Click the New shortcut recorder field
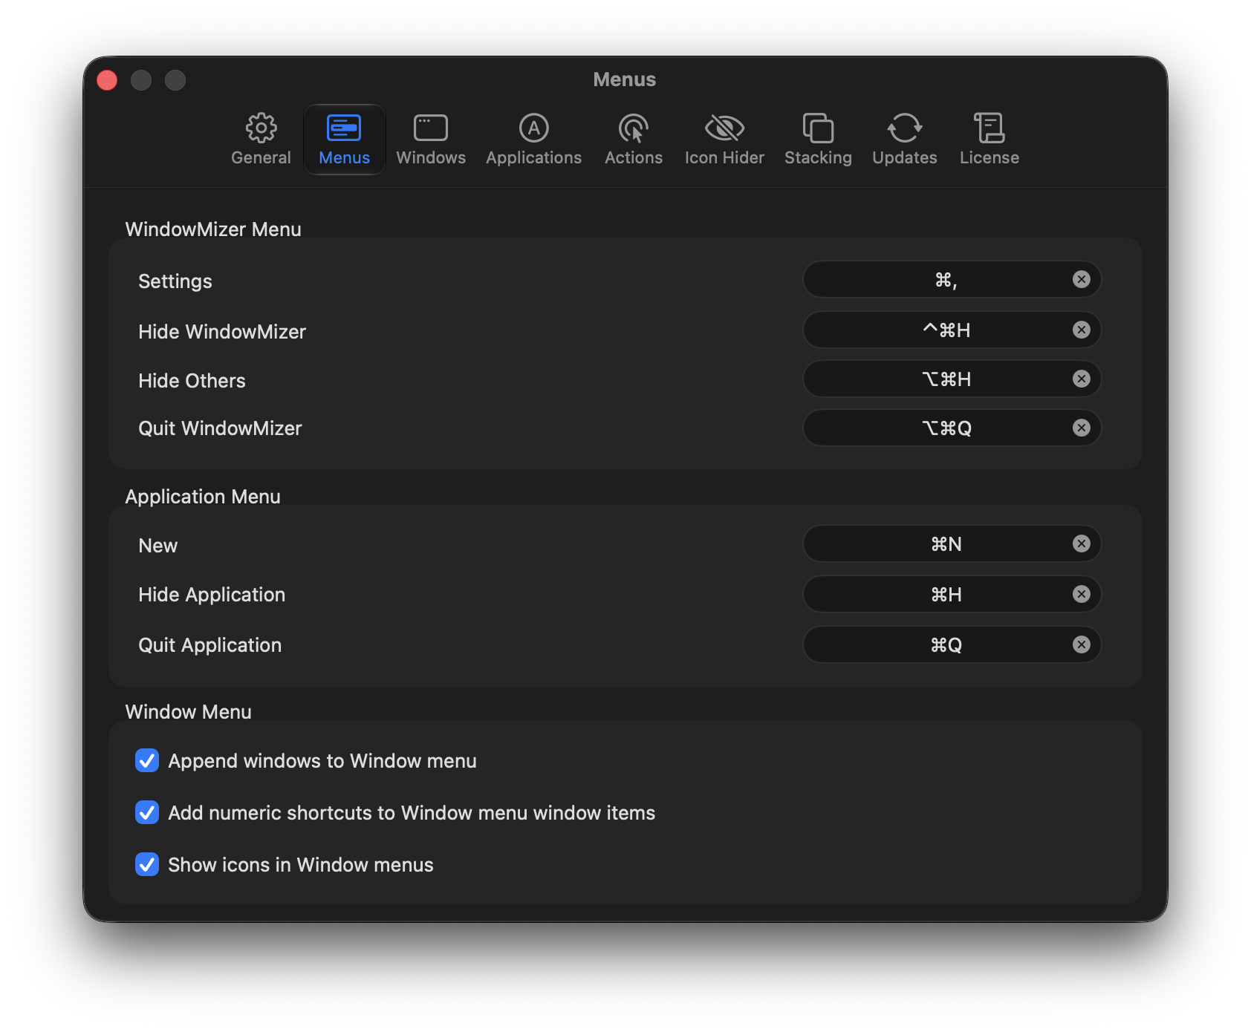Screen dimensions: 1251x1032 click(x=952, y=543)
